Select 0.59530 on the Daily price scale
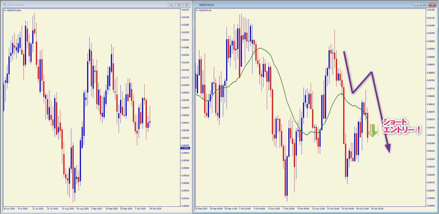 click(x=185, y=176)
